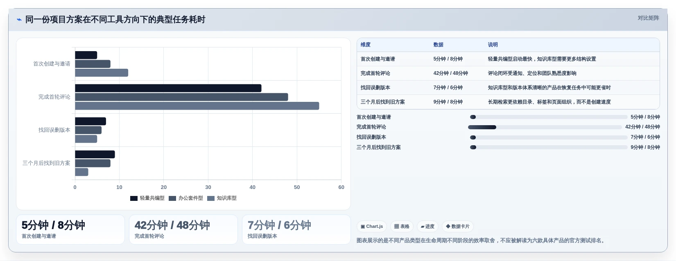Open the 5分钟 / 8分钟 stat card
Viewport: 676px width, 261px height.
point(70,229)
